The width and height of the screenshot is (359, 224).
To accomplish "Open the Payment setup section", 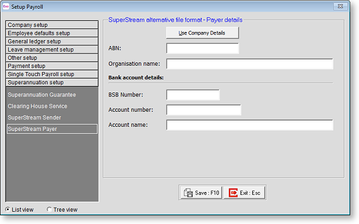I will [52, 66].
